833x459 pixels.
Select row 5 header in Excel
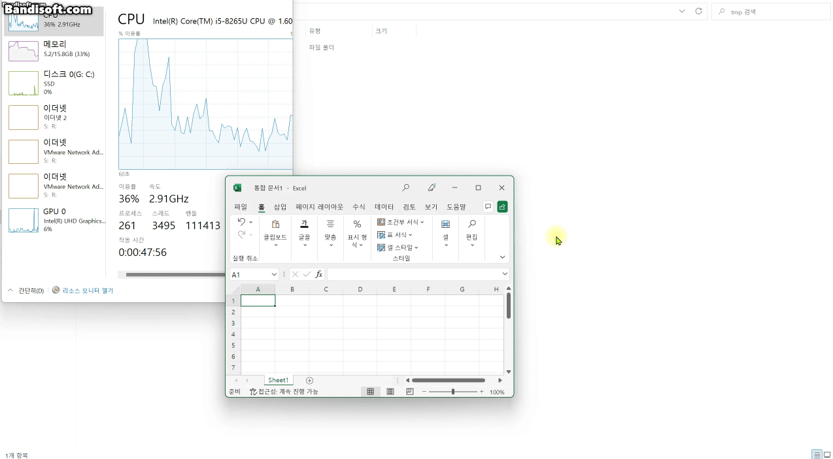click(x=233, y=345)
